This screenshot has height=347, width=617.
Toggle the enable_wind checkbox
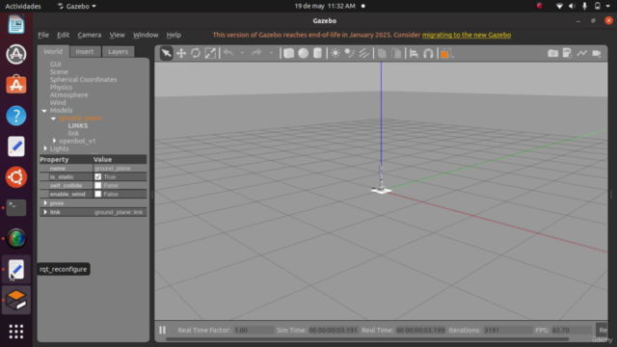point(98,194)
